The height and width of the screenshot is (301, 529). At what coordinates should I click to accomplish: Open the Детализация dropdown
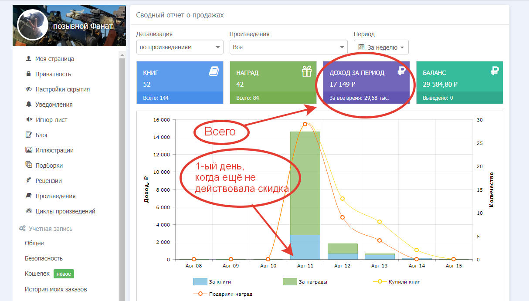tap(180, 47)
